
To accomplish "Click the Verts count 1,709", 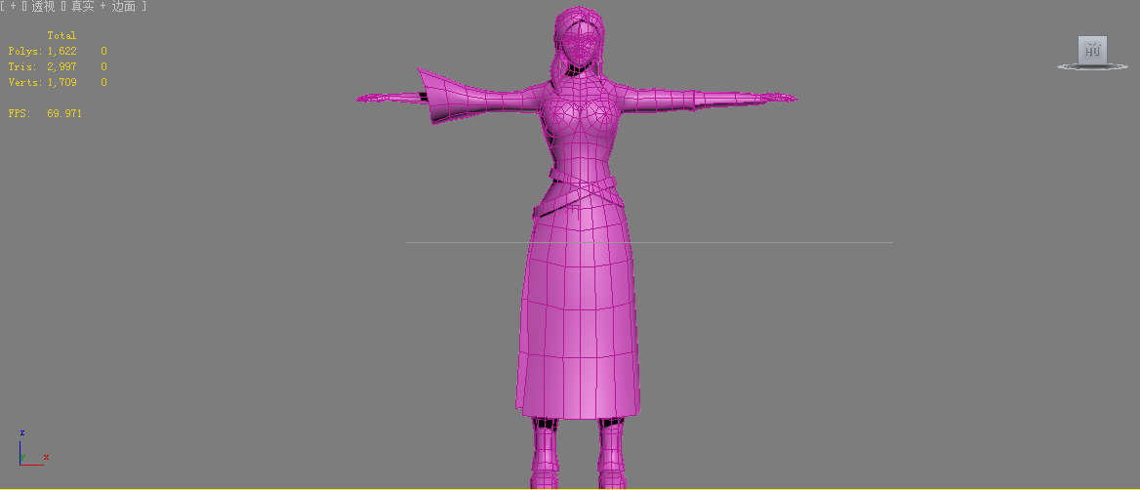I will [x=61, y=83].
